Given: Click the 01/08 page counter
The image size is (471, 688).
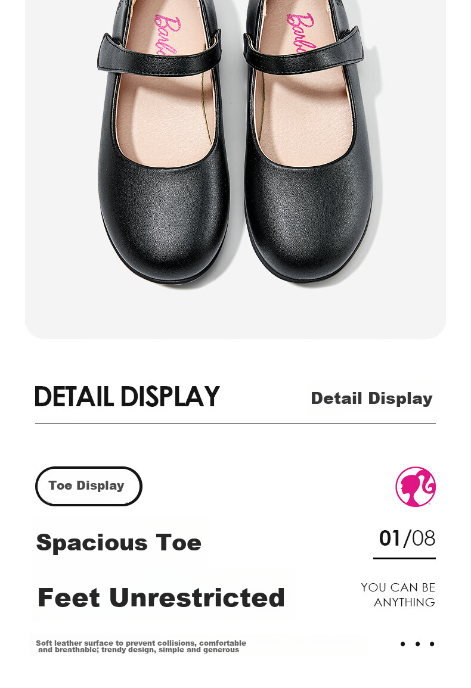Looking at the screenshot, I should pyautogui.click(x=407, y=538).
